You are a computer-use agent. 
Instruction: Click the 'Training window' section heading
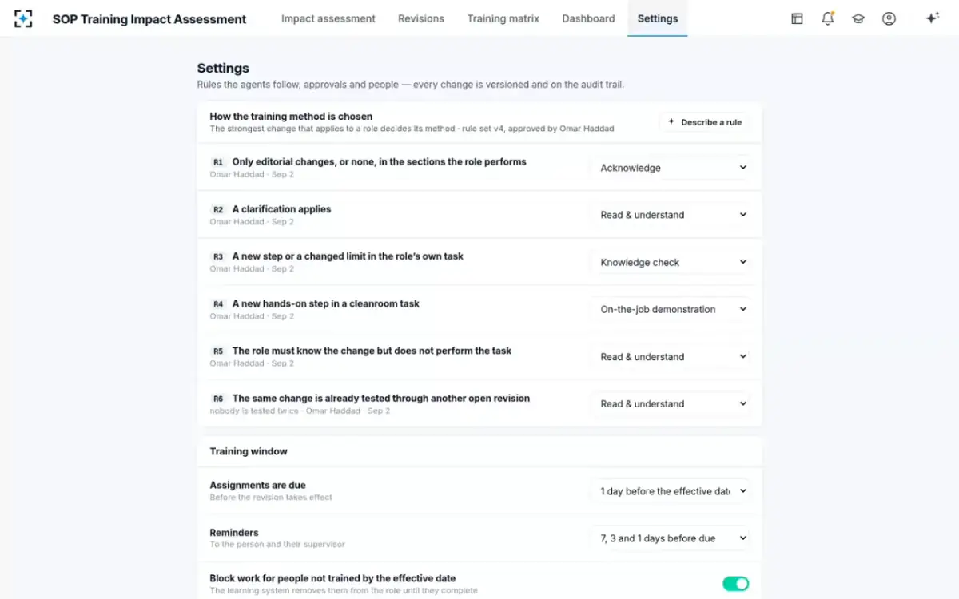coord(249,451)
